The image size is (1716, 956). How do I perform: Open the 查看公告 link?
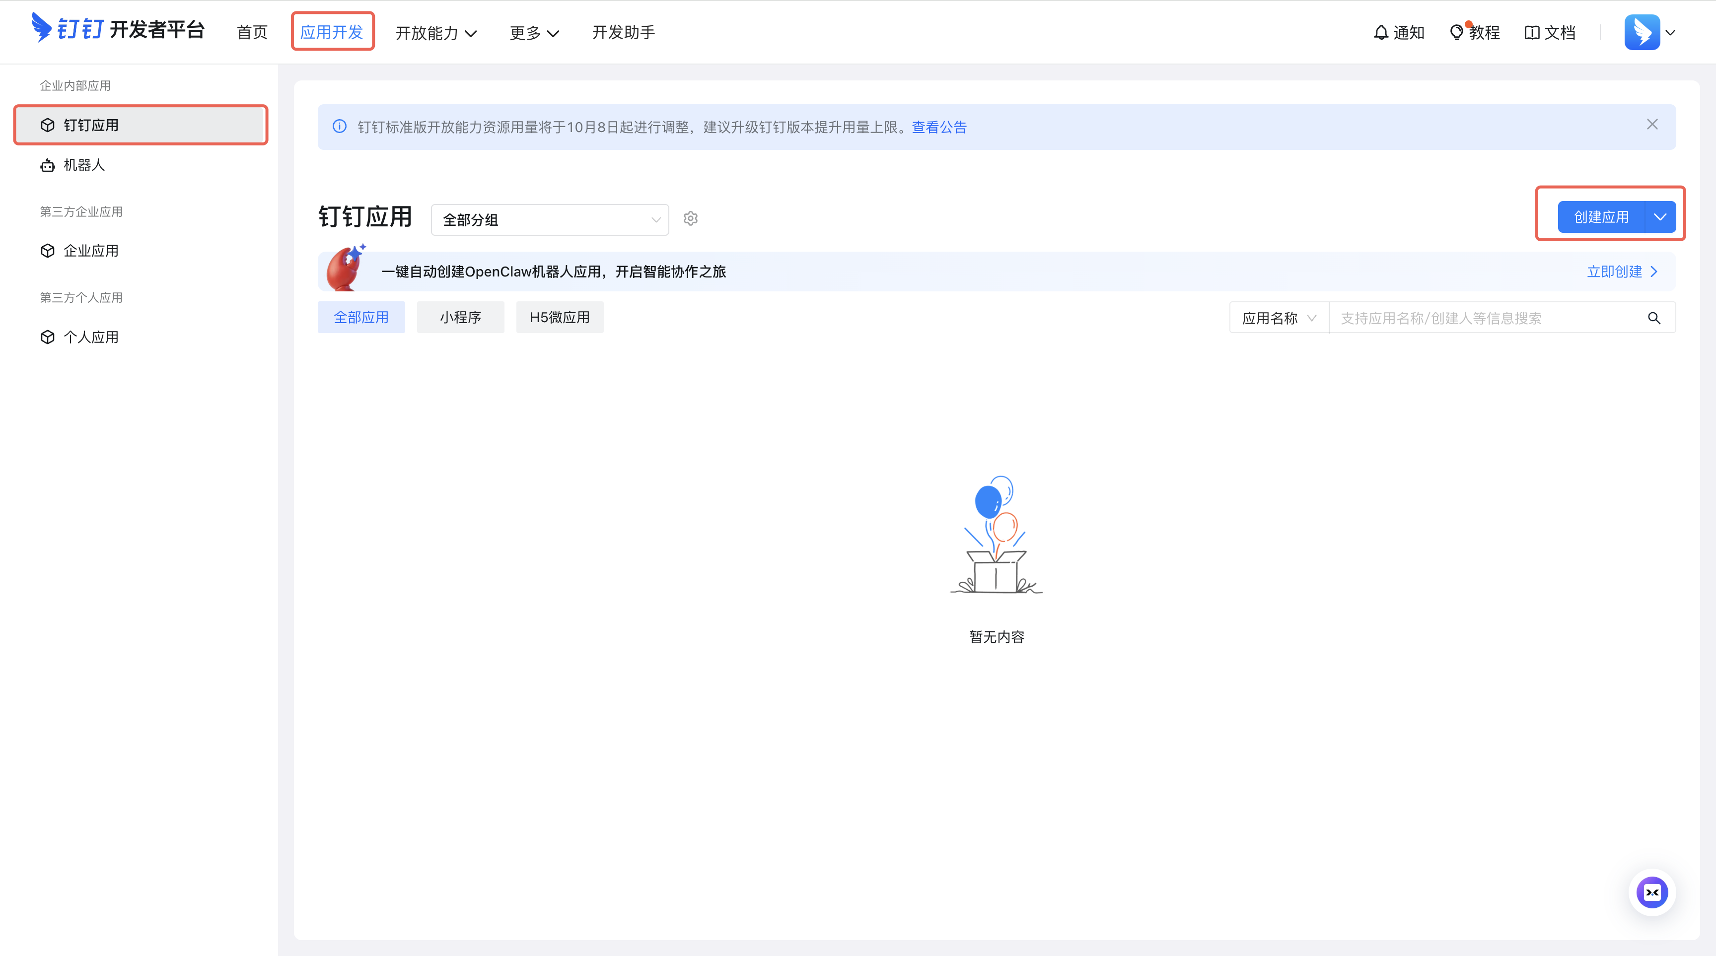[x=938, y=127]
